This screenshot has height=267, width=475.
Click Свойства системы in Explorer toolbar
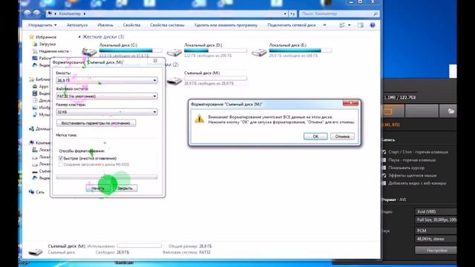[x=167, y=25]
